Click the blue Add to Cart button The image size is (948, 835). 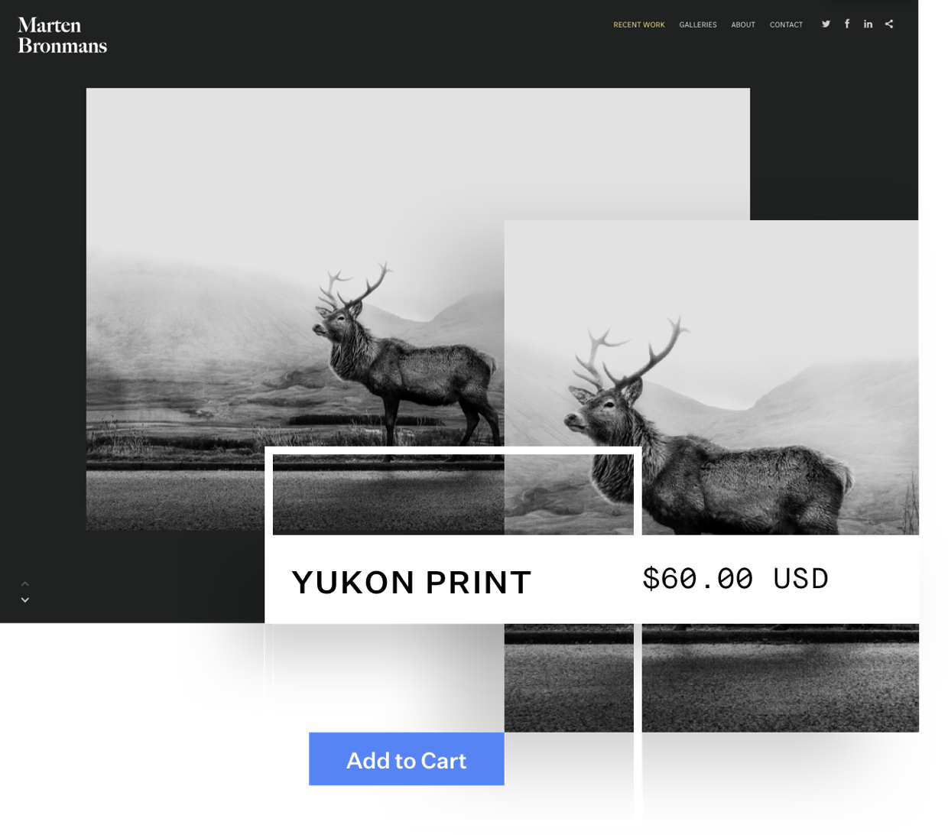click(406, 759)
